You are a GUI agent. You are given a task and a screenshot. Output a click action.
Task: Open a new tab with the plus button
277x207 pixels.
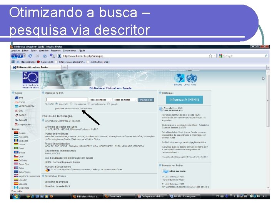64,67
